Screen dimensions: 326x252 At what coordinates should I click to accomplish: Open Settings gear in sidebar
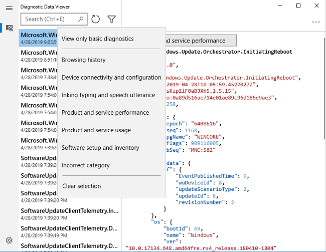pyautogui.click(x=9, y=240)
